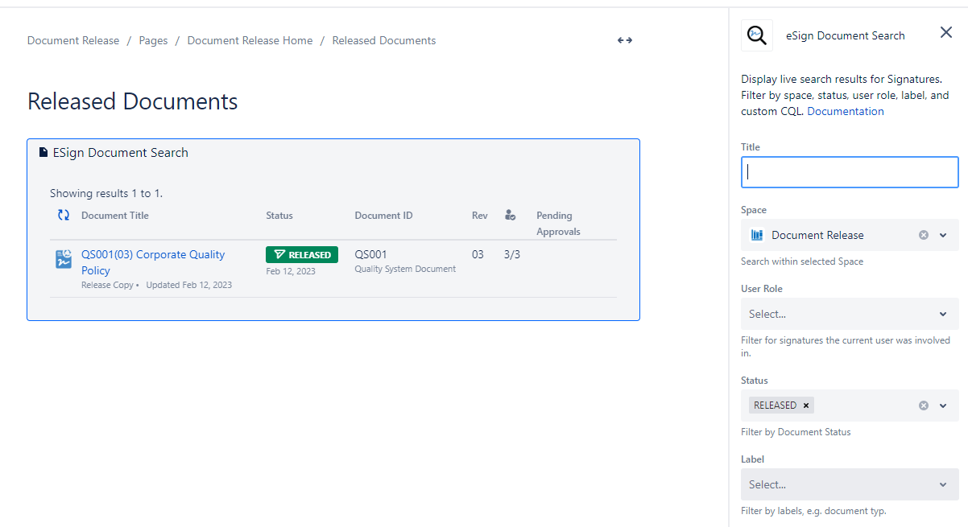Click the eSign Document Search magnifier icon
The height and width of the screenshot is (527, 968).
[756, 35]
